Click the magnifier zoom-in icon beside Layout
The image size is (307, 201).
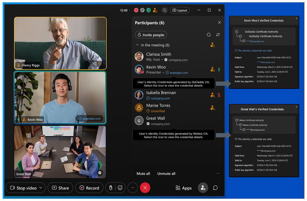(165, 10)
